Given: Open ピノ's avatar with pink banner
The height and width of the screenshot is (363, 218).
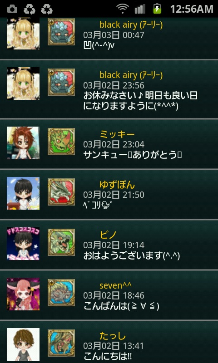Looking at the screenshot, I should tap(23, 244).
